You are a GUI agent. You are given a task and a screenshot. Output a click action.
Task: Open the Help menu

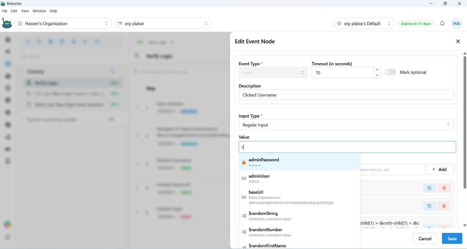(x=53, y=11)
